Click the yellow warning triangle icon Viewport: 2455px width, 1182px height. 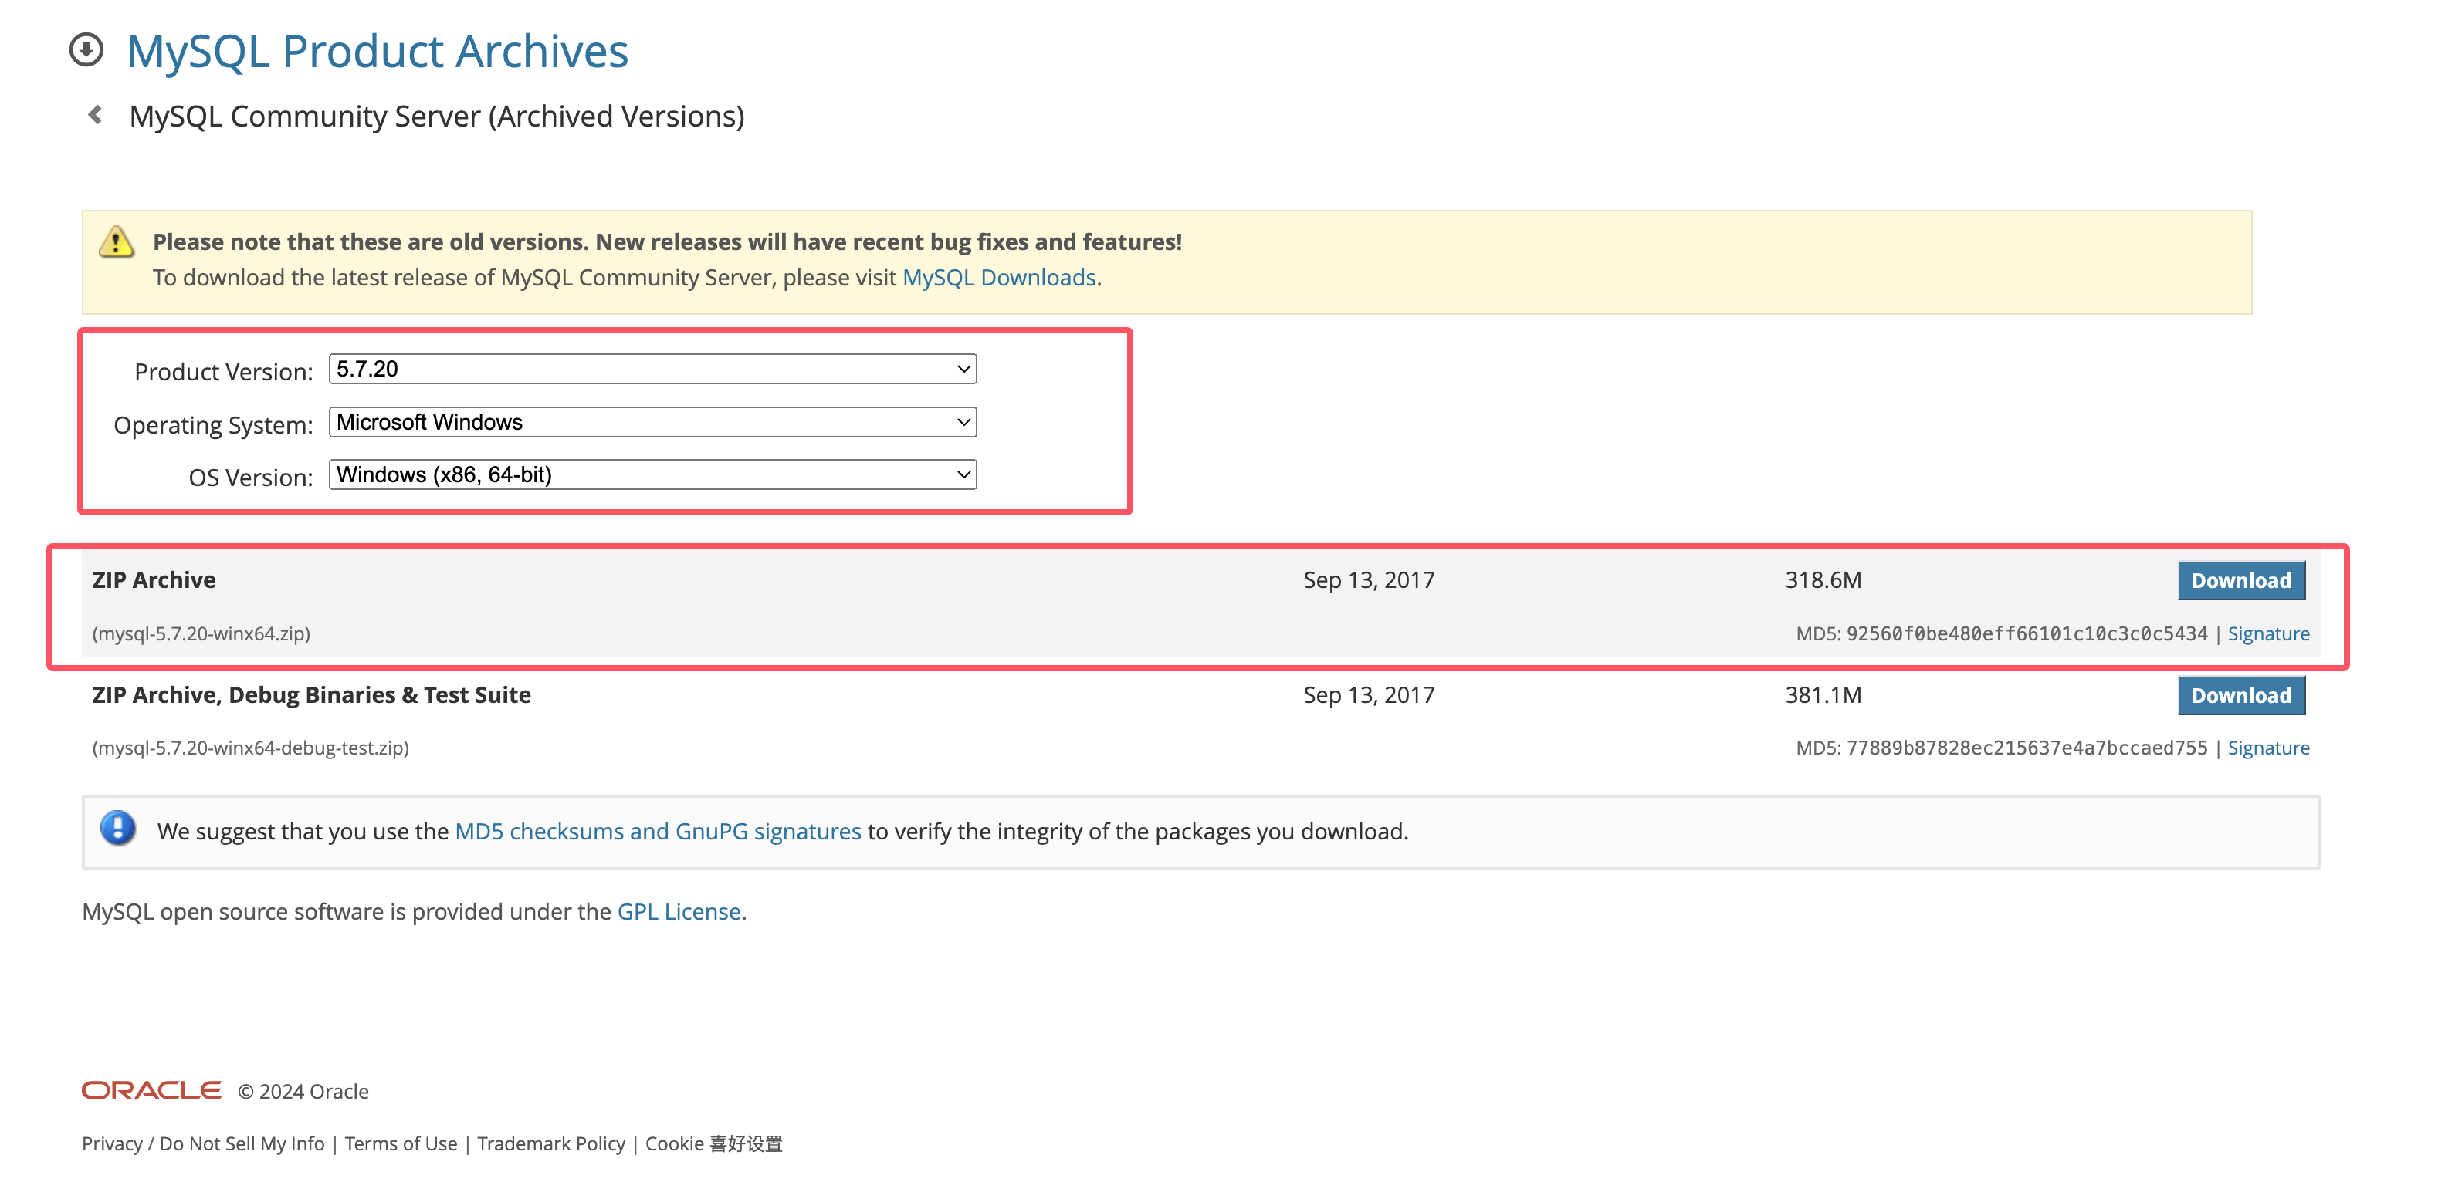117,242
